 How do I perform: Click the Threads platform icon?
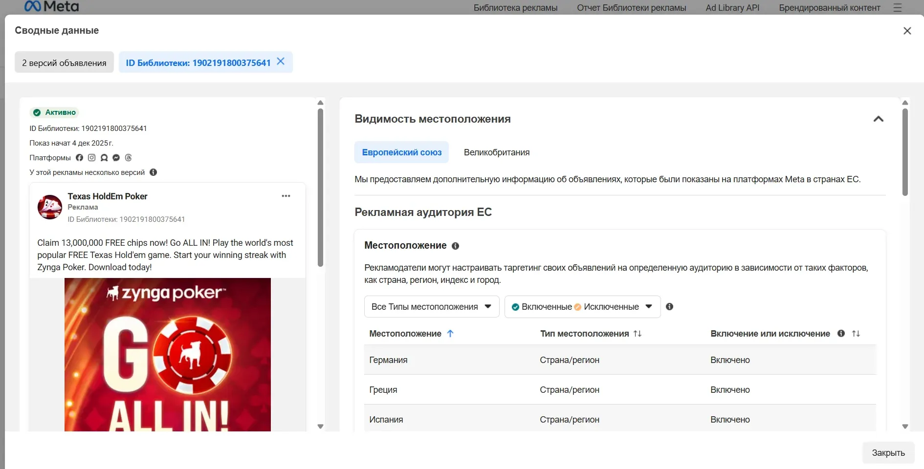(x=128, y=157)
